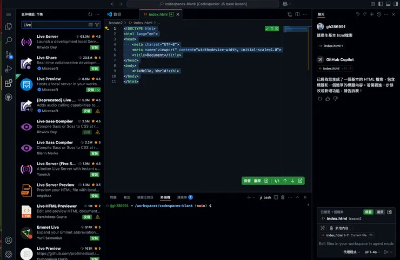Go to previous change arrow up

coord(285,181)
